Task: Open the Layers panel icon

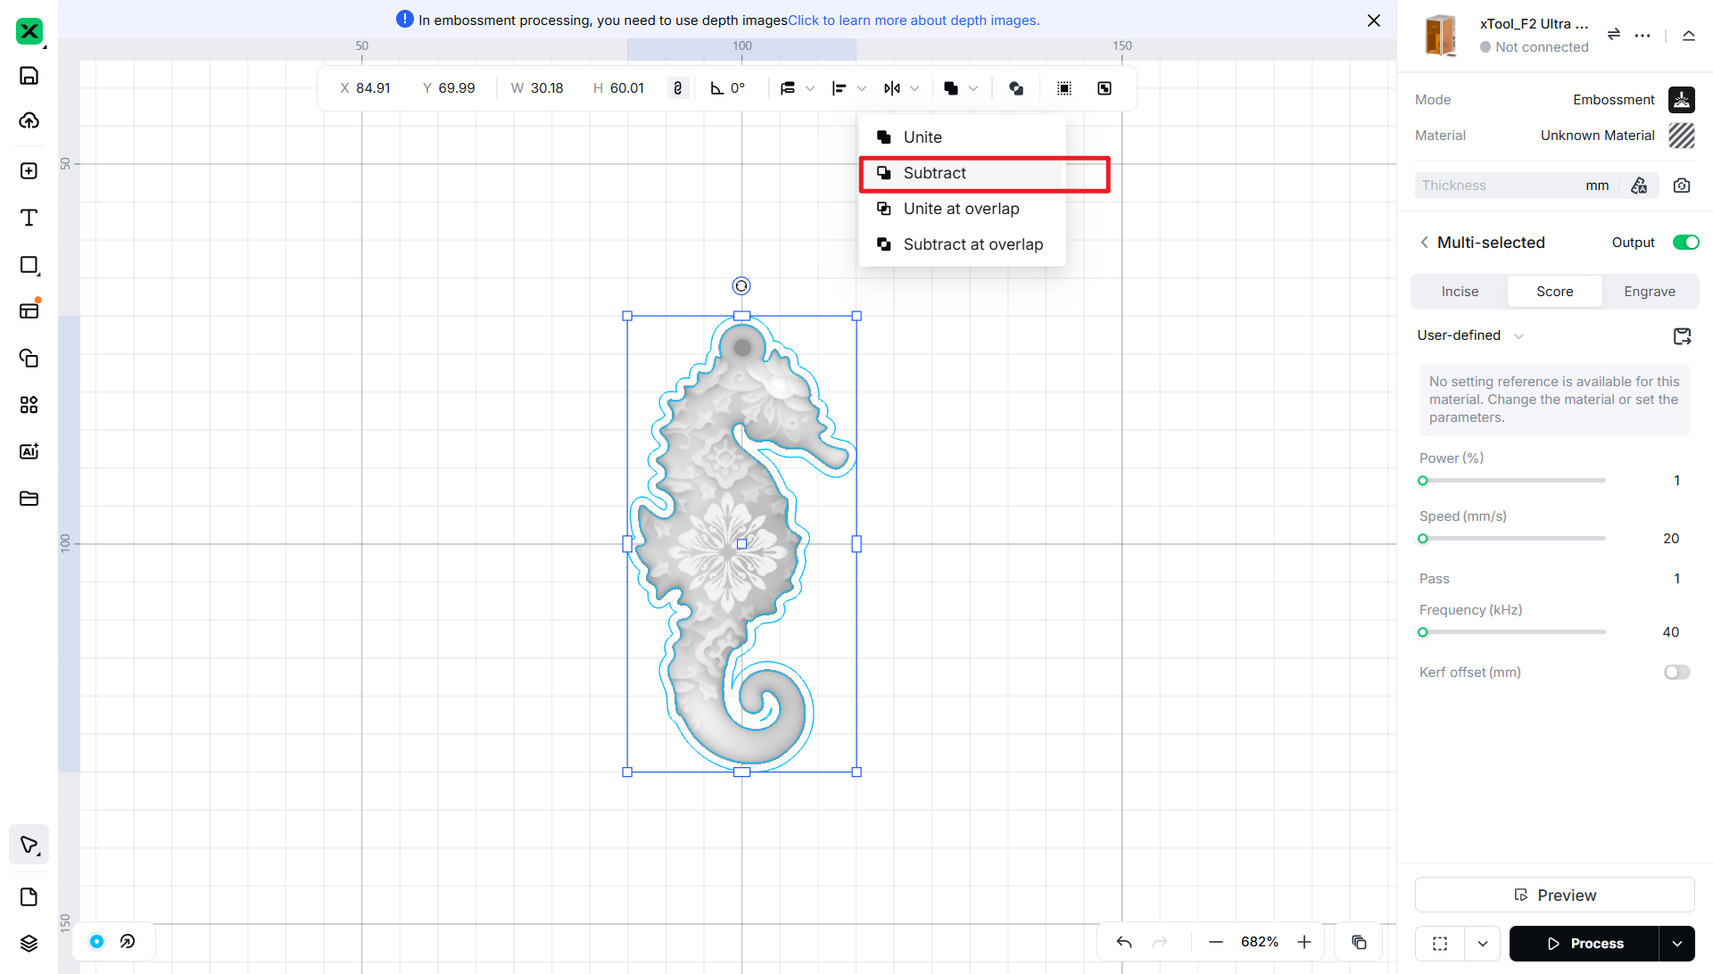Action: pos(29,943)
